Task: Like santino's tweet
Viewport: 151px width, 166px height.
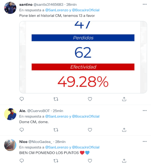Action: click(90, 99)
